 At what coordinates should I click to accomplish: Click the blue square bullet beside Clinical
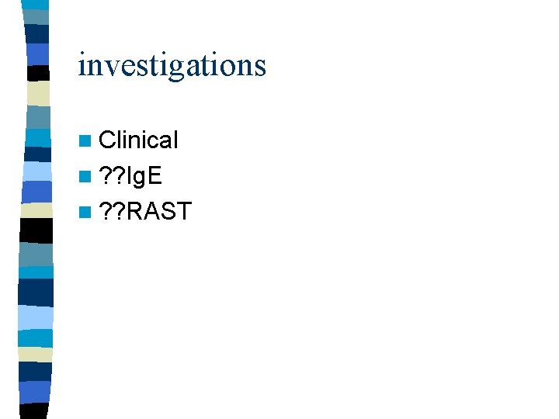click(x=85, y=140)
